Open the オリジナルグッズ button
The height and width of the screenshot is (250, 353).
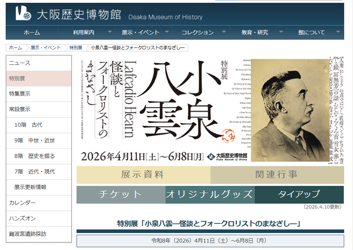210,195
